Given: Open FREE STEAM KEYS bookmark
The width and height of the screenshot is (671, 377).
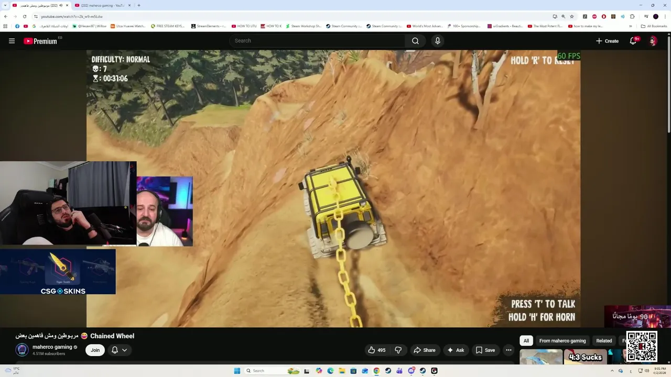Looking at the screenshot, I should 167,26.
